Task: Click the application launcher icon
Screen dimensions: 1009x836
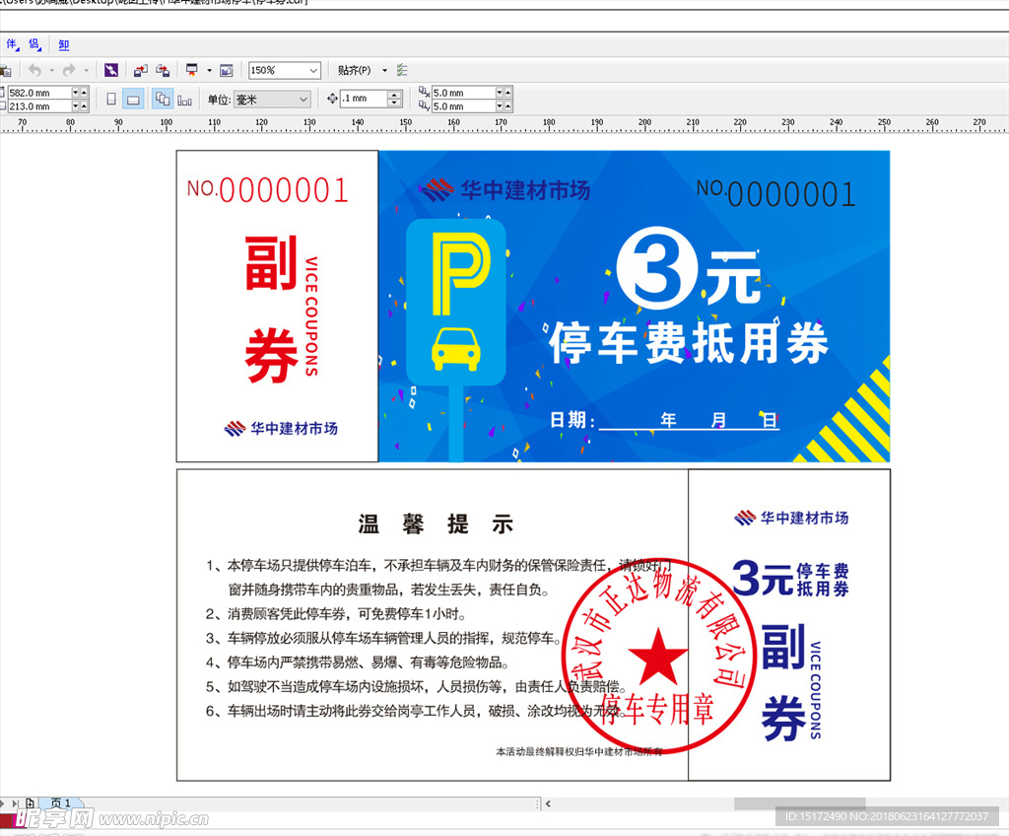Action: pos(192,70)
